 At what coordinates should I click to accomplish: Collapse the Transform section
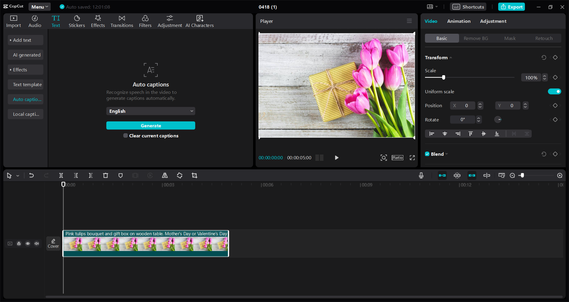point(451,57)
